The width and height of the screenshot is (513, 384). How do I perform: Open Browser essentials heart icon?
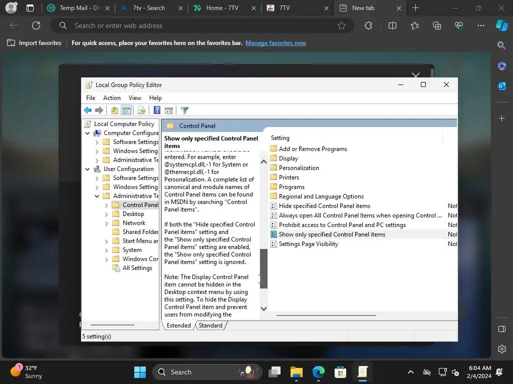pos(459,25)
